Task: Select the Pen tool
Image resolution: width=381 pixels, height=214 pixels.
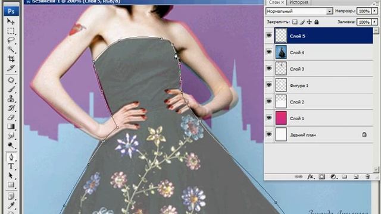Action: (x=11, y=157)
